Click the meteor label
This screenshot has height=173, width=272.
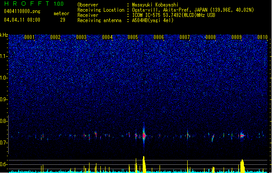point(61,13)
